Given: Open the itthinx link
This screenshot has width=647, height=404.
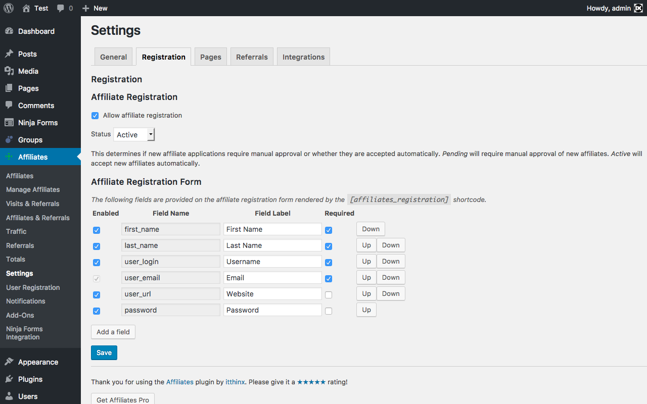Looking at the screenshot, I should (236, 382).
